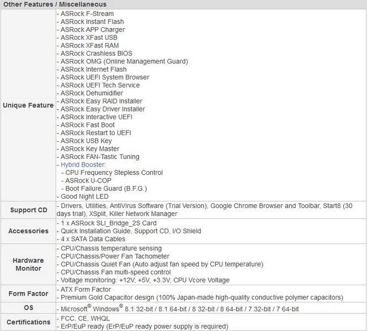
Task: Click the 'ASRock XFast USB' line
Action: point(87,38)
